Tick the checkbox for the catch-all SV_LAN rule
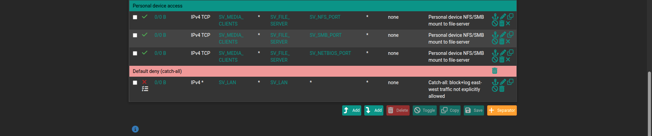 coord(135,82)
